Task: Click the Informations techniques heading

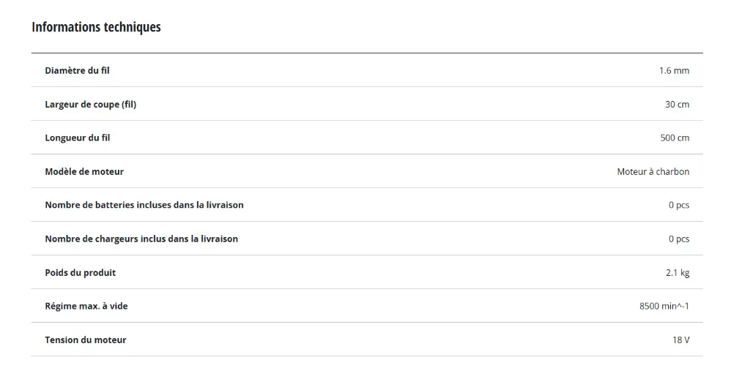Action: tap(96, 27)
